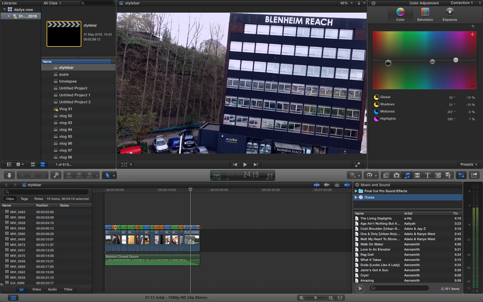Click the Music browser search field

[x=399, y=288]
